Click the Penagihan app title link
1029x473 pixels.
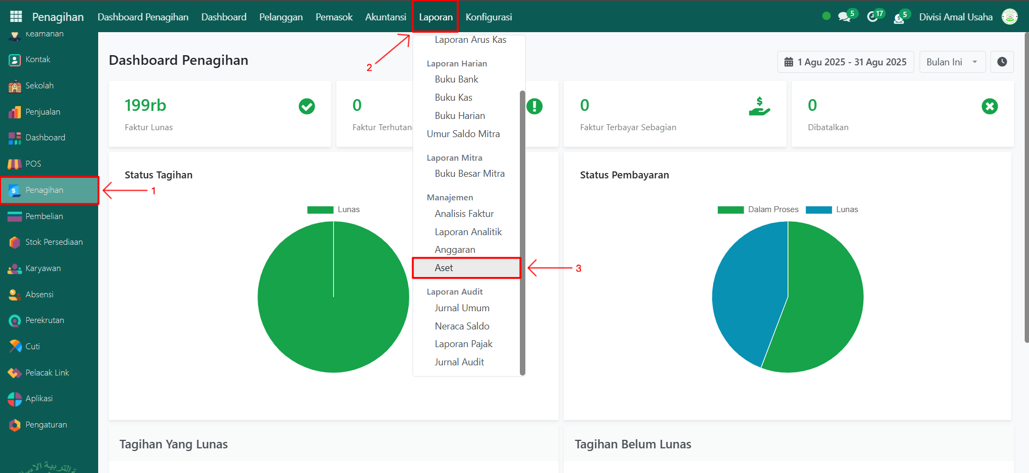[58, 17]
